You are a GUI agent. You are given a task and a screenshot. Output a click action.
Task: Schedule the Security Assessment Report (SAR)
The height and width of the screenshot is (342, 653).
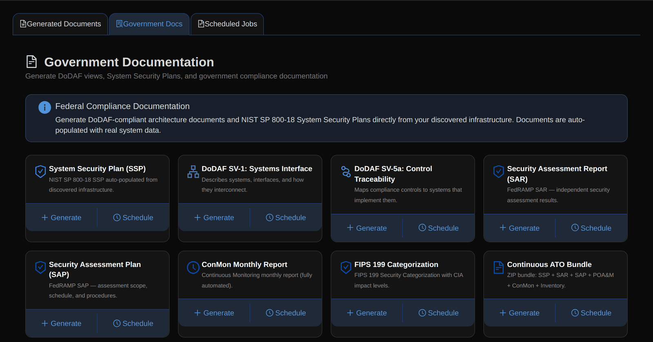[x=591, y=228]
